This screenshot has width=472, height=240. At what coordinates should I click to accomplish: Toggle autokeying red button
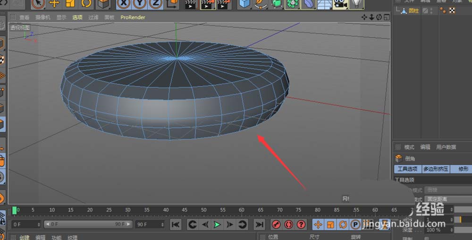[288, 224]
